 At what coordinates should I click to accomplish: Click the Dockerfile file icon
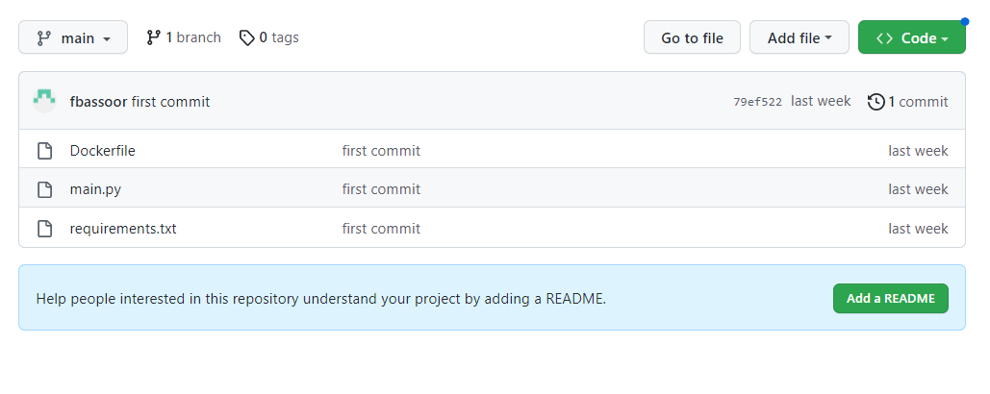point(44,151)
